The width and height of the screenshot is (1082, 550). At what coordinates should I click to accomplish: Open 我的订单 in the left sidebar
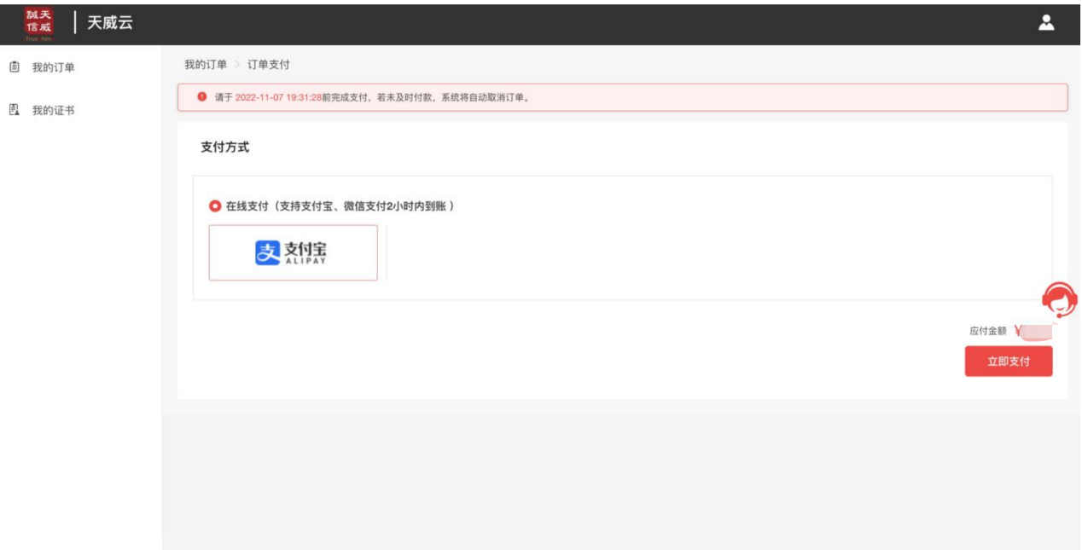click(x=53, y=67)
